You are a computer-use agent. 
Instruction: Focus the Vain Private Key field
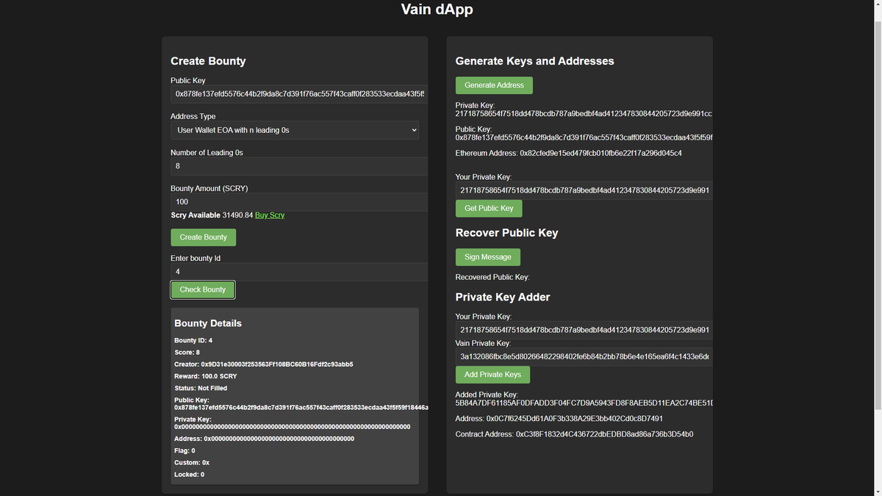click(x=584, y=356)
